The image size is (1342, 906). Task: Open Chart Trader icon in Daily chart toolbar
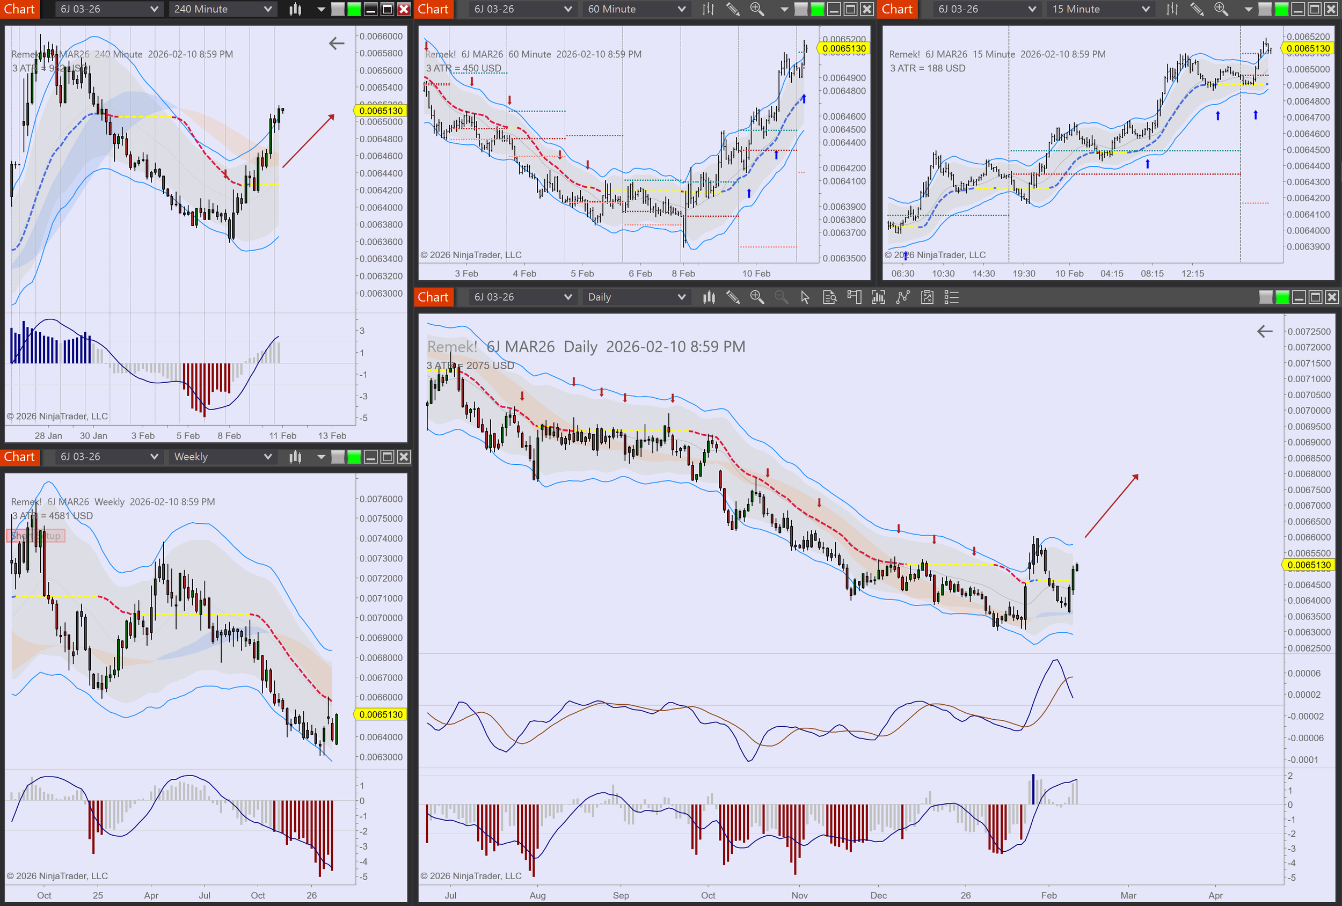point(854,297)
